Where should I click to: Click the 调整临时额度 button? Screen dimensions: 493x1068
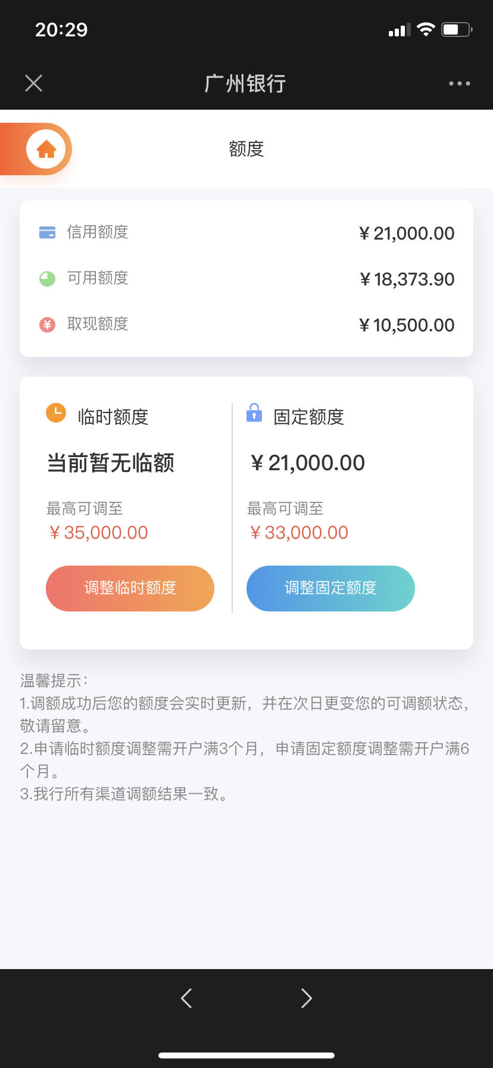(x=130, y=588)
